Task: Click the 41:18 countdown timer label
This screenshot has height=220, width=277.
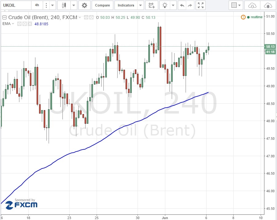Action: coord(270,52)
